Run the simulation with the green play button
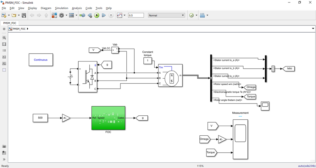The image size is (316, 168). coord(97,15)
